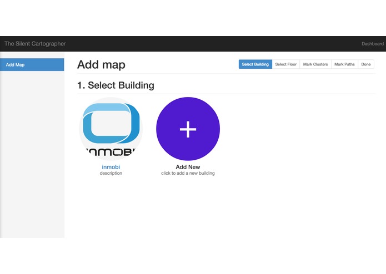Click the 'Add map' page heading

click(x=101, y=65)
